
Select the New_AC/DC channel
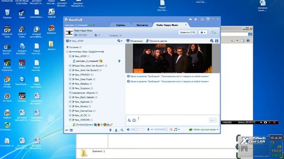click(81, 115)
